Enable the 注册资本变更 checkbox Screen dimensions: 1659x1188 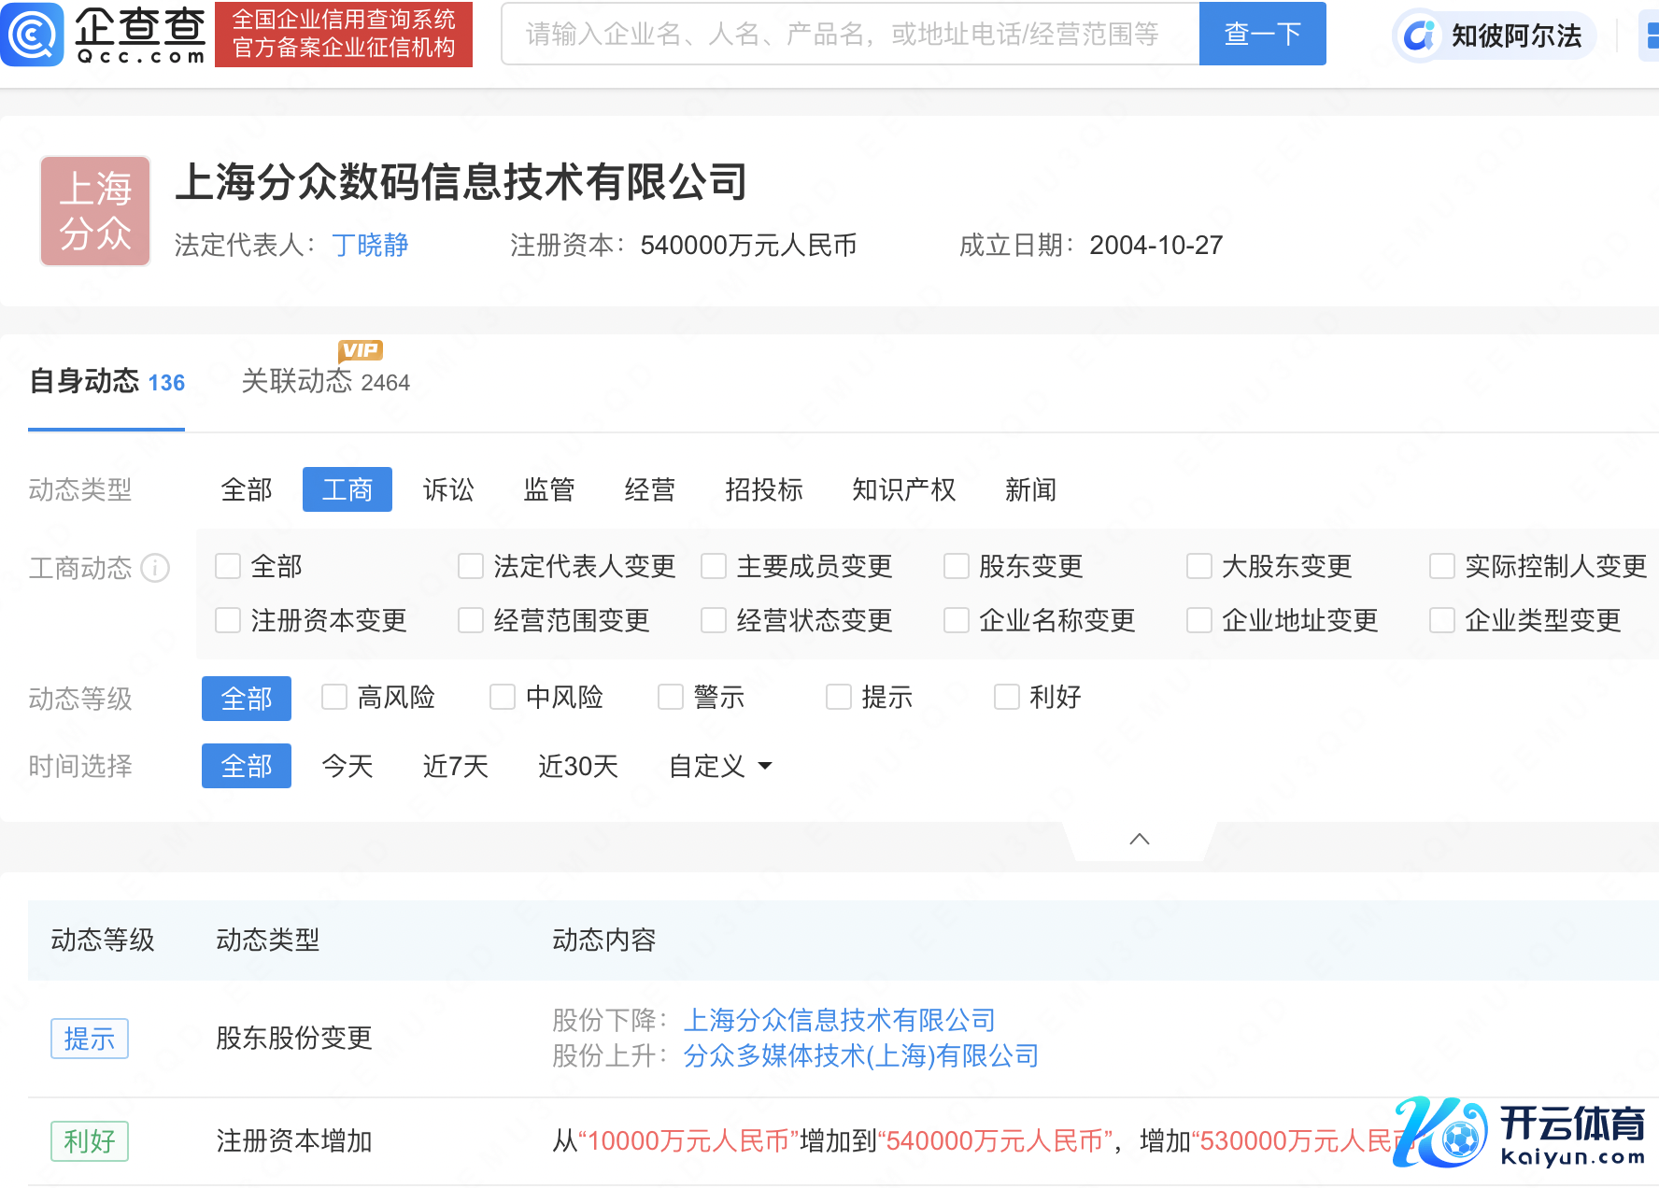point(228,620)
